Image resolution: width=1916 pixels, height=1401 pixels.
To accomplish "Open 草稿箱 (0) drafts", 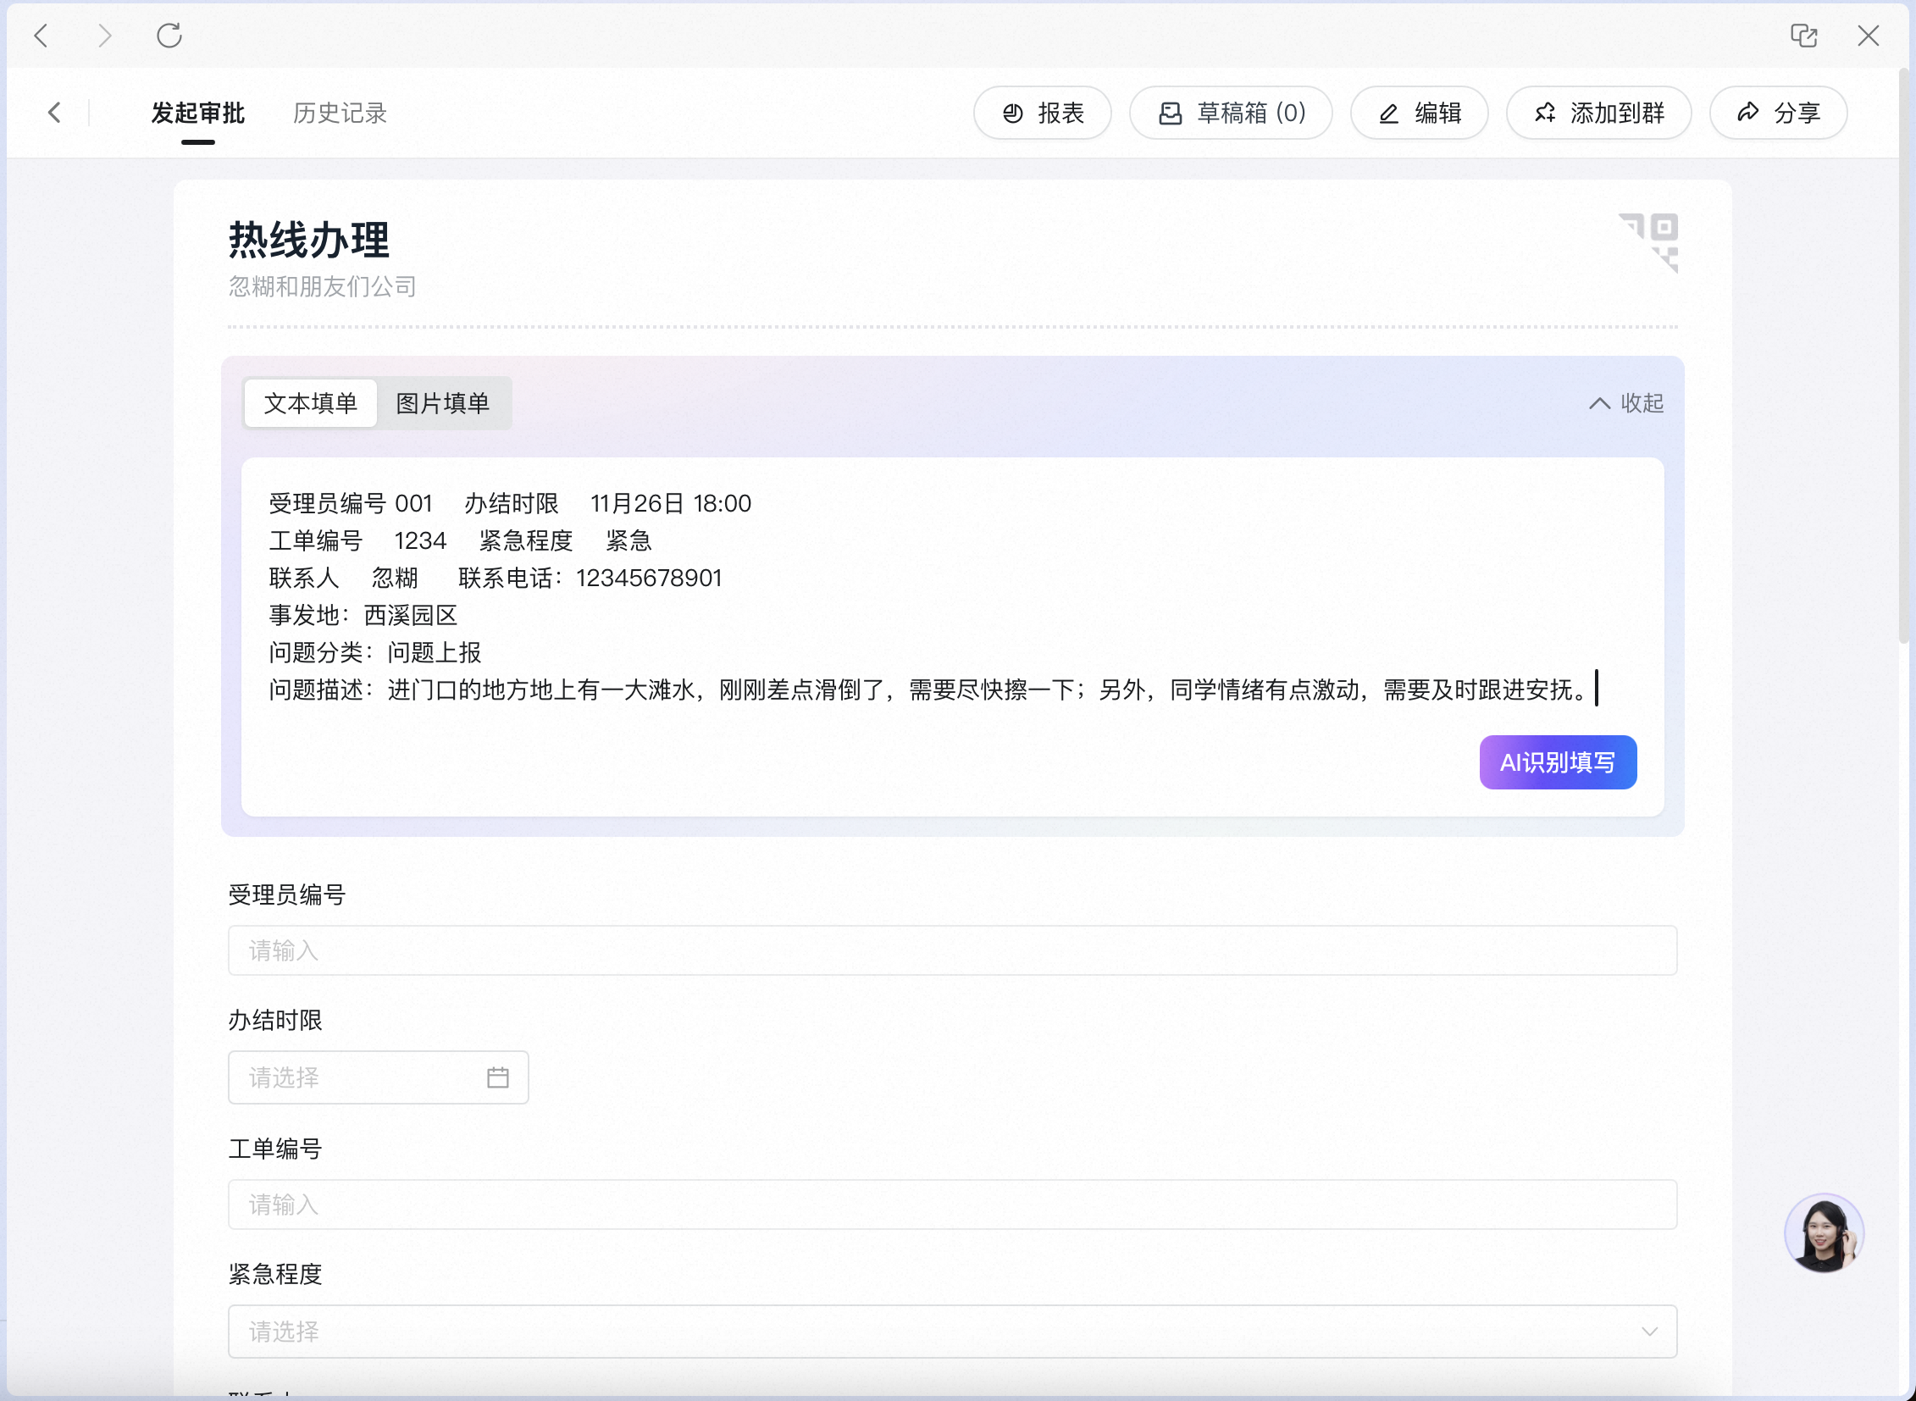I will 1231,113.
